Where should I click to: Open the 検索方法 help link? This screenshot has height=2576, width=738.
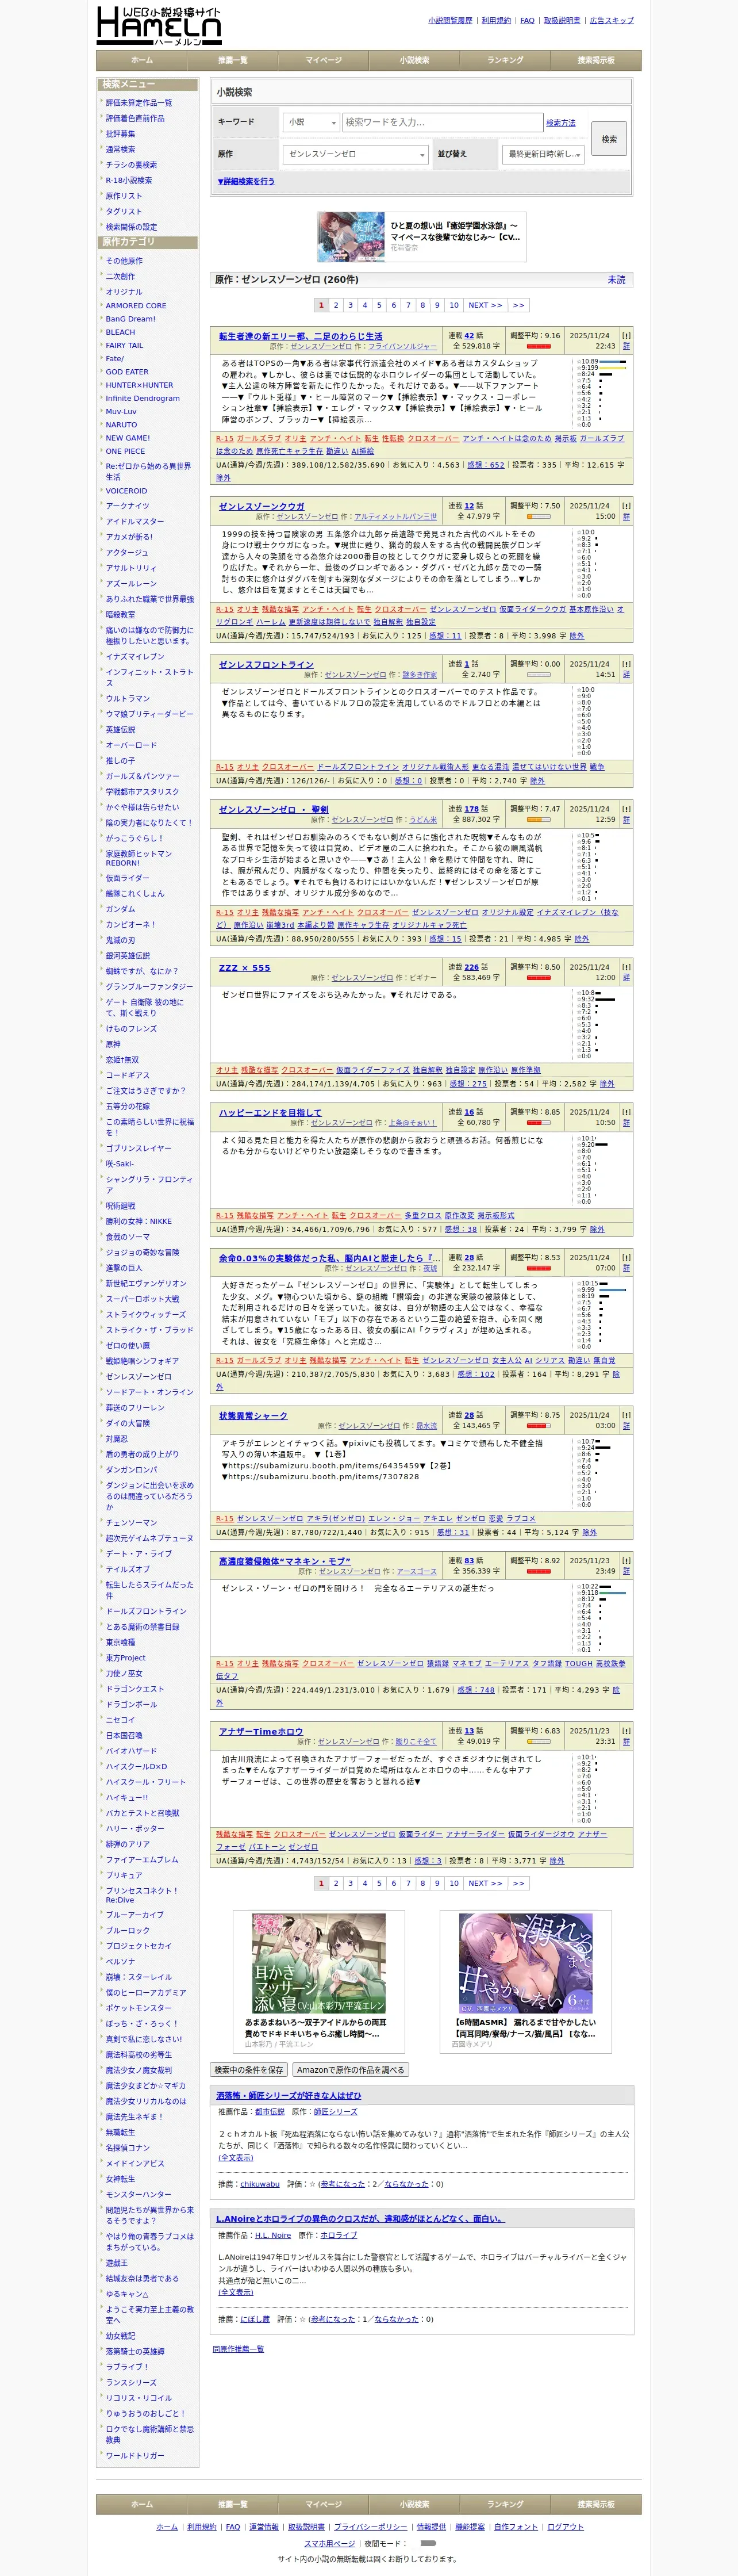[x=561, y=123]
